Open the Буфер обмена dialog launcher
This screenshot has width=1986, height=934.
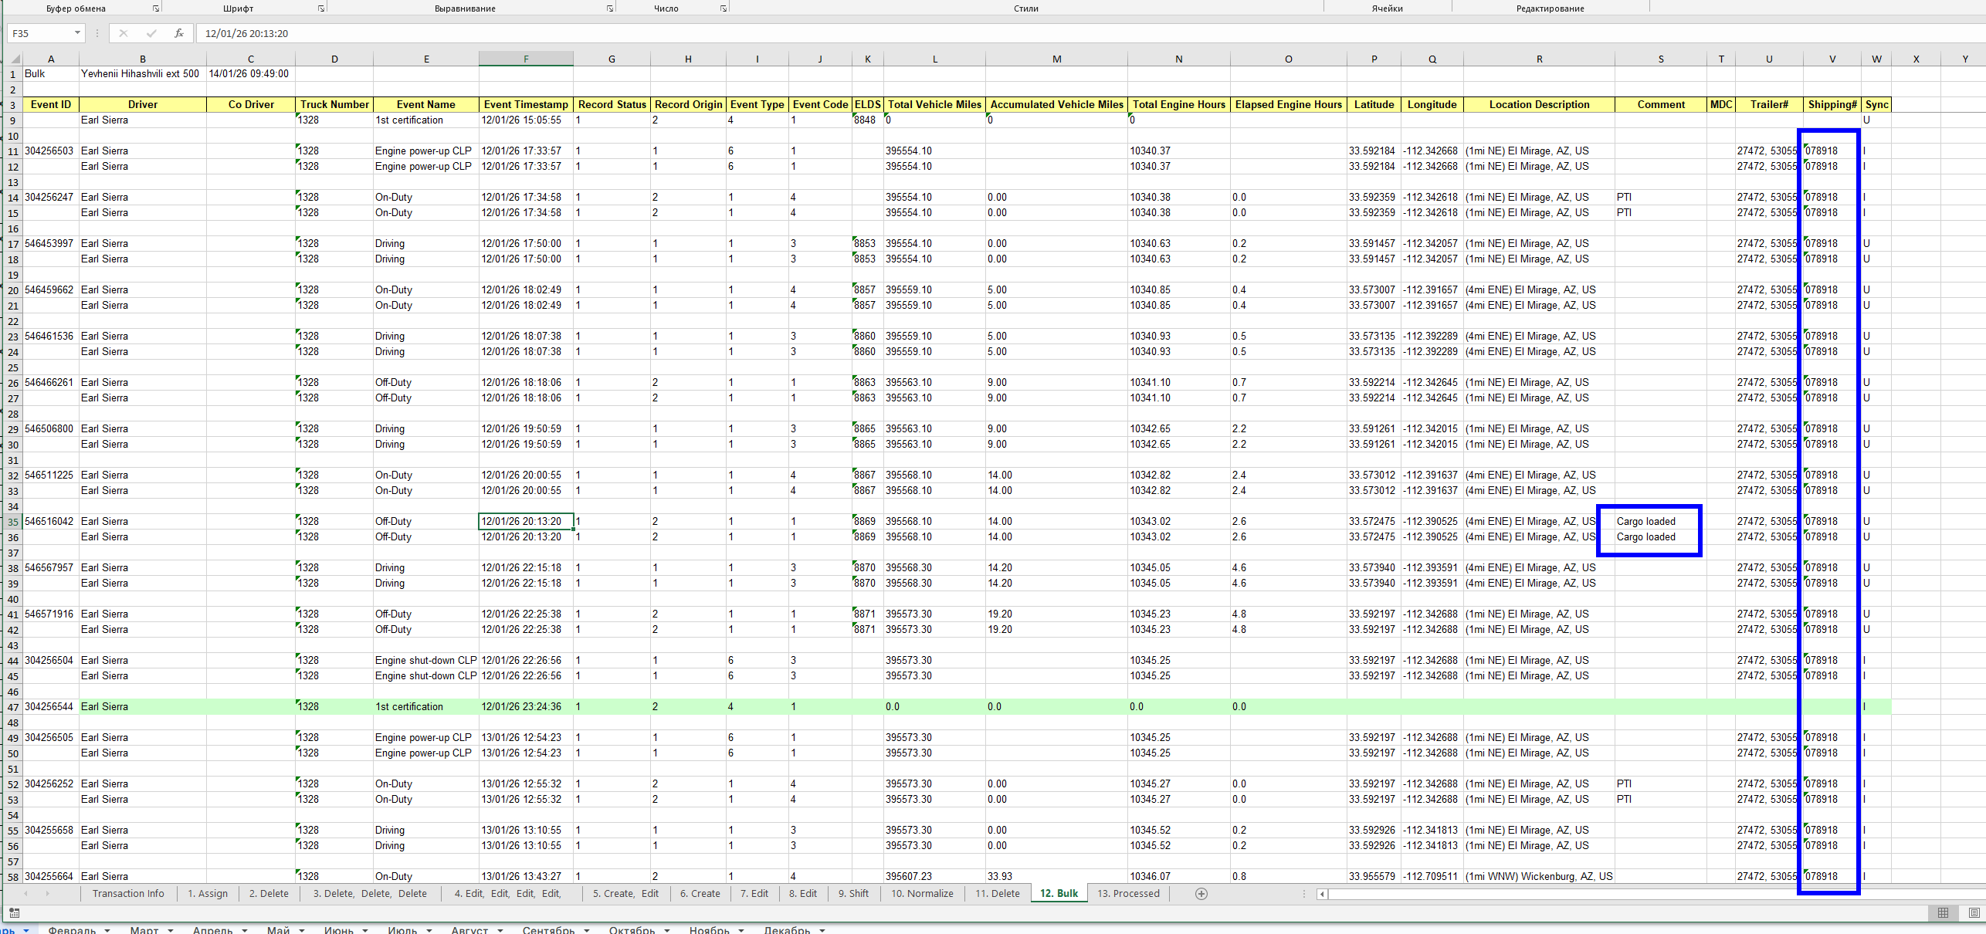point(156,8)
